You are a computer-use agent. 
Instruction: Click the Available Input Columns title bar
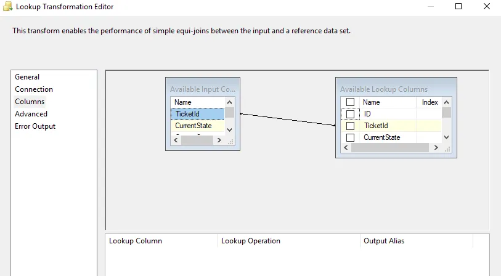coord(203,89)
